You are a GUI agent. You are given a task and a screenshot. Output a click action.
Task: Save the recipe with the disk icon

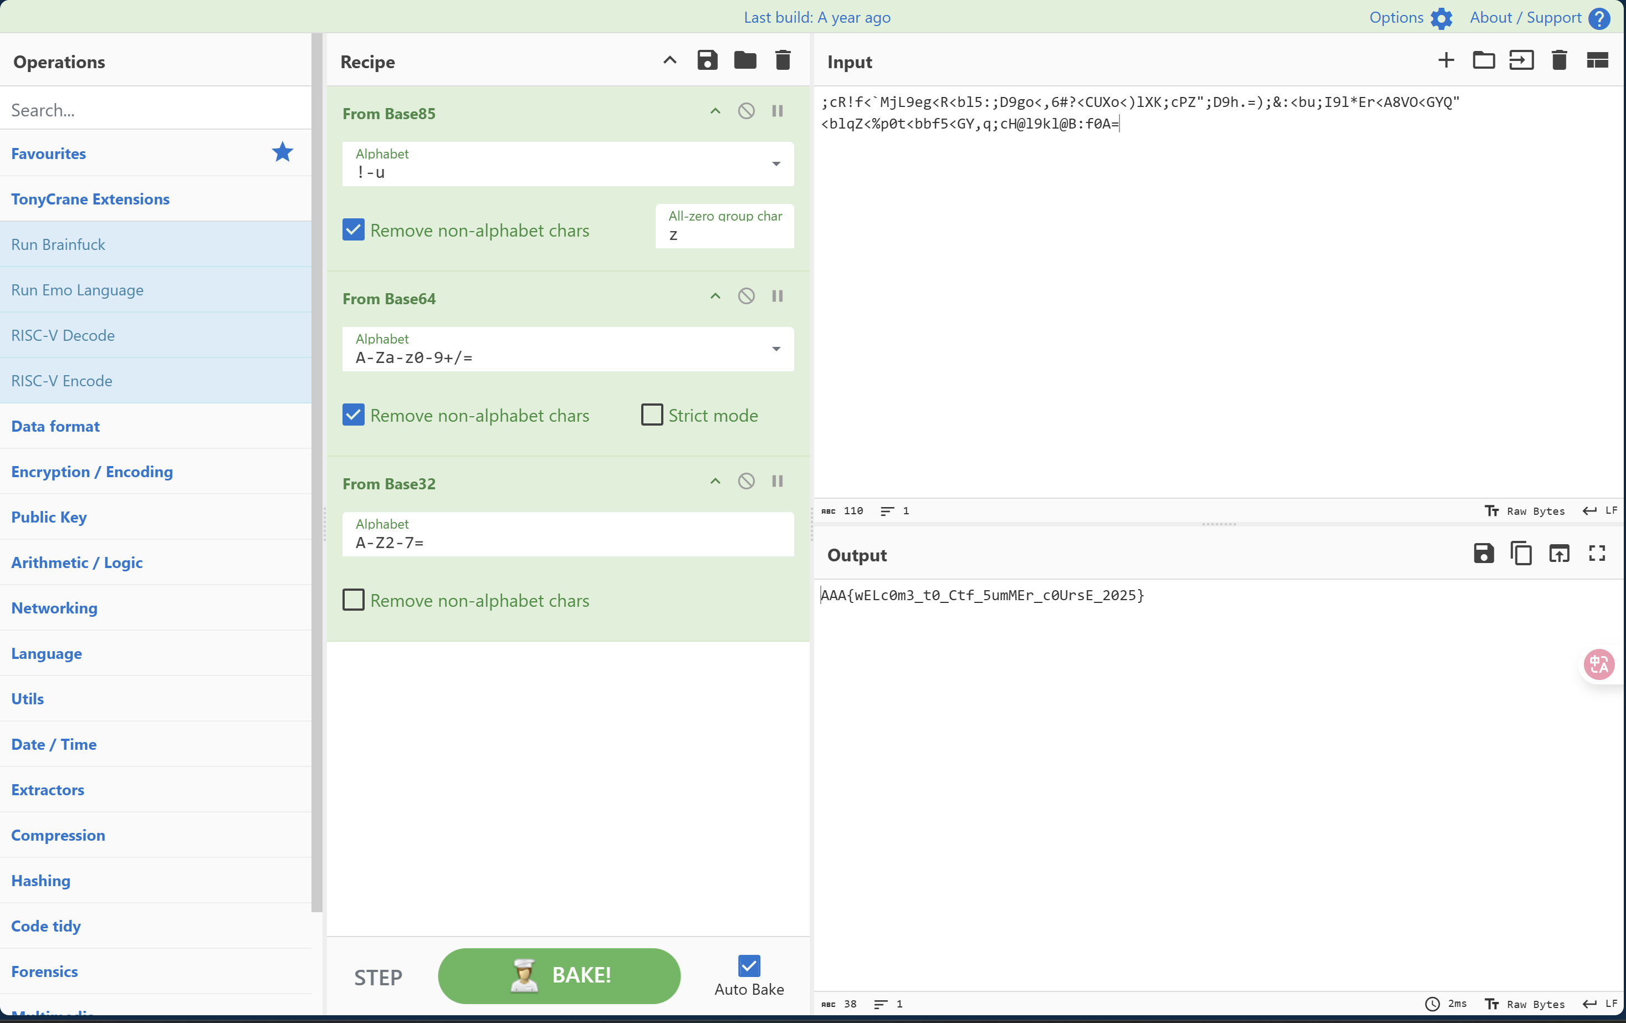pos(707,61)
